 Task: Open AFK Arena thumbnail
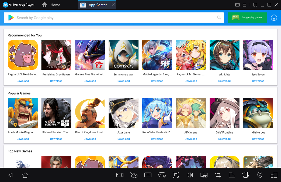(x=191, y=113)
